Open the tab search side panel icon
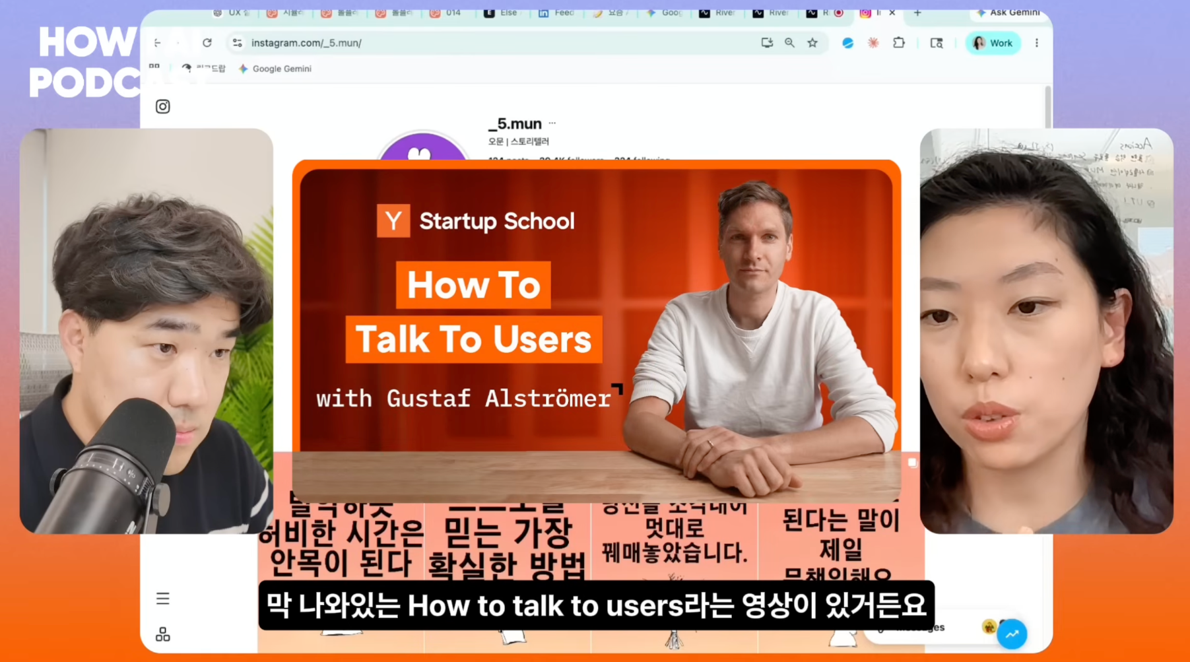Image resolution: width=1190 pixels, height=662 pixels. tap(937, 43)
